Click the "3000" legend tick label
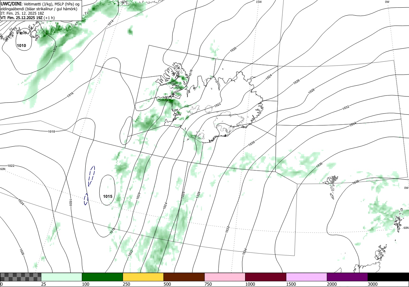This screenshot has height=287, width=409. pyautogui.click(x=373, y=284)
